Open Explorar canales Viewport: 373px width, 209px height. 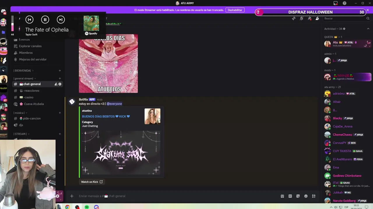coord(30,46)
